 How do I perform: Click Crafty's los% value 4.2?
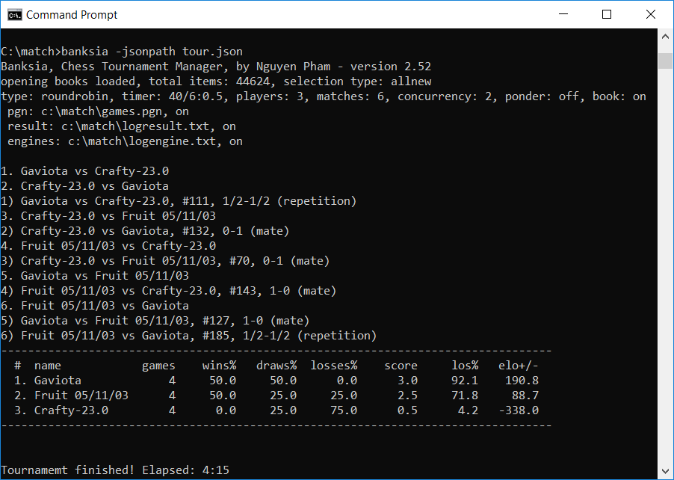468,410
